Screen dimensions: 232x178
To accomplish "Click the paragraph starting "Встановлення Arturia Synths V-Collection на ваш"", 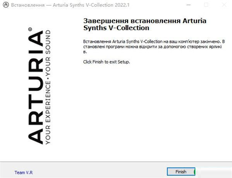I will tap(154, 47).
